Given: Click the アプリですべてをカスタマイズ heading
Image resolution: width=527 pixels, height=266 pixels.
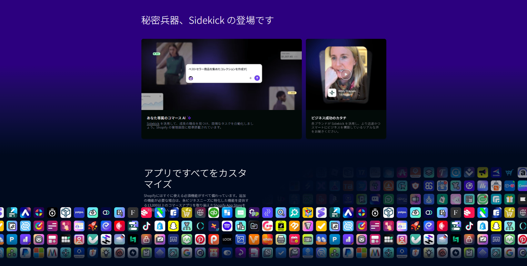Looking at the screenshot, I should click(x=196, y=178).
